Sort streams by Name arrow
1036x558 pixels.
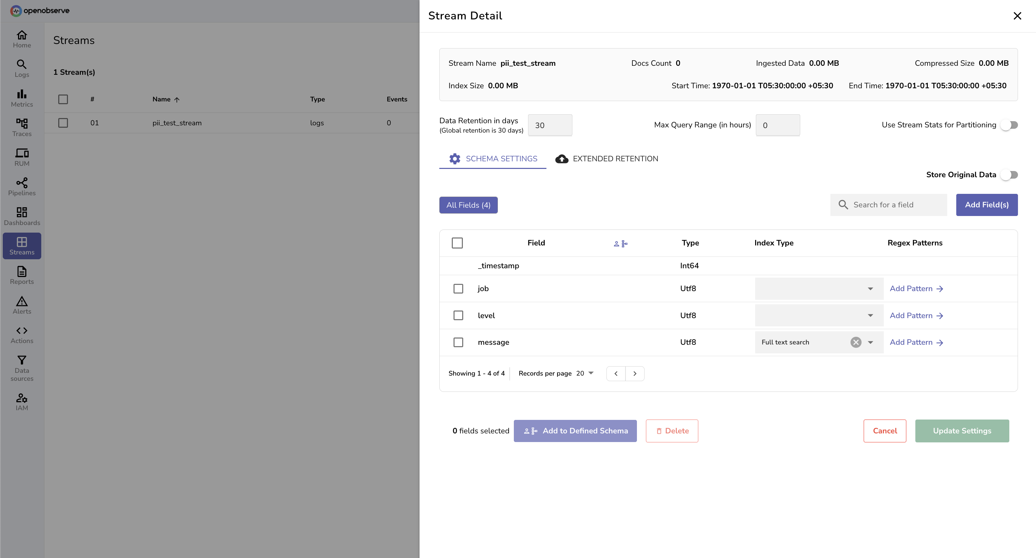coord(177,100)
